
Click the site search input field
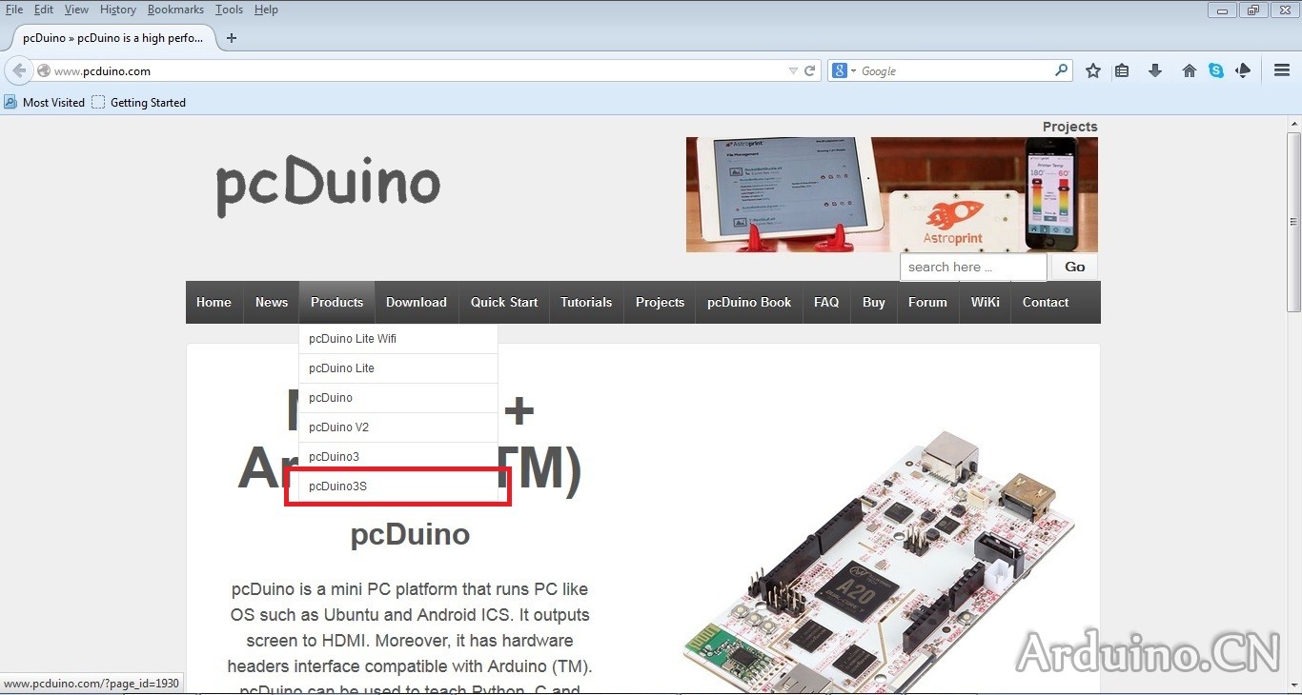(x=973, y=268)
